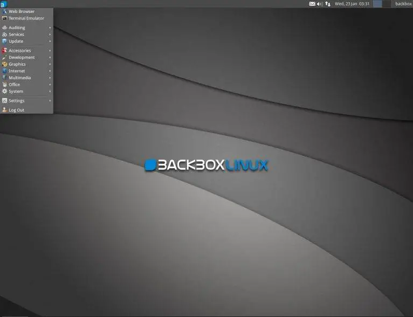Open the System menu entry
The width and height of the screenshot is (413, 317).
[x=26, y=91]
